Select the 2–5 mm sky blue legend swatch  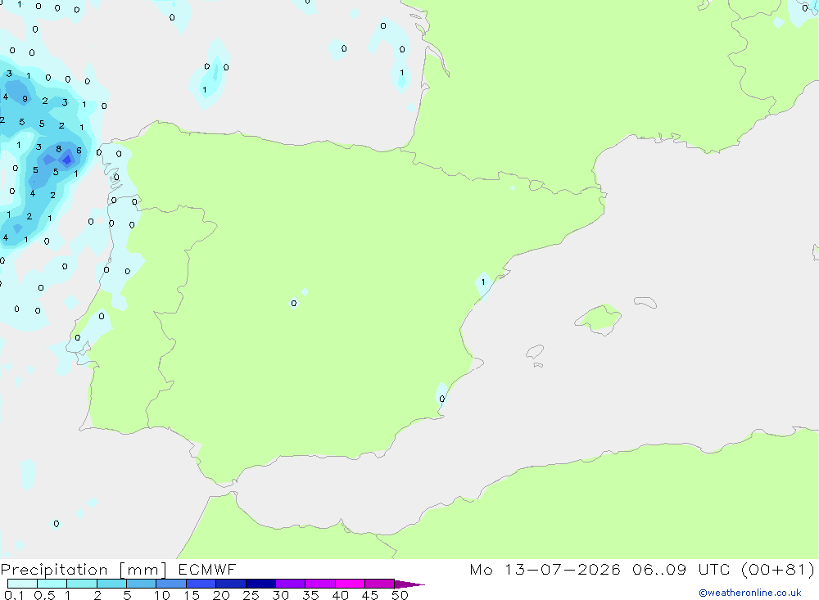point(111,584)
